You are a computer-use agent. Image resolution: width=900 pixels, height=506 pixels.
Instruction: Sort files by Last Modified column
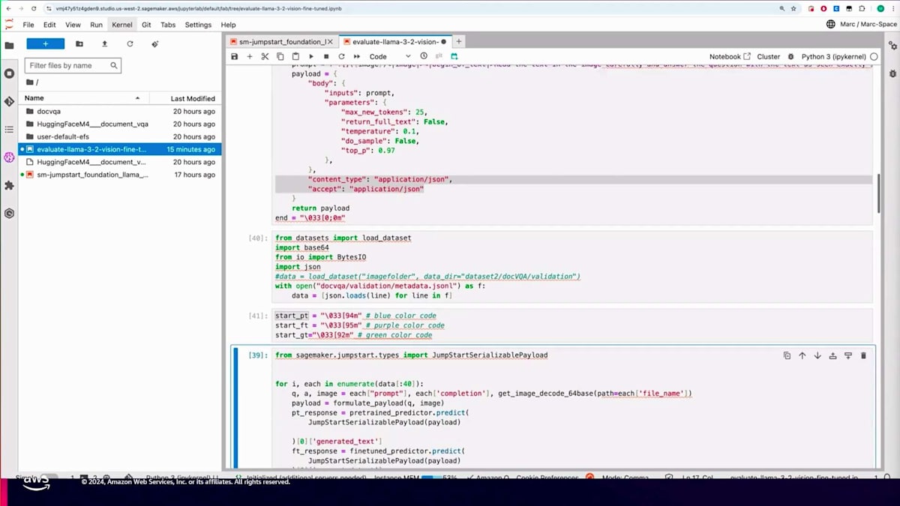(x=184, y=98)
